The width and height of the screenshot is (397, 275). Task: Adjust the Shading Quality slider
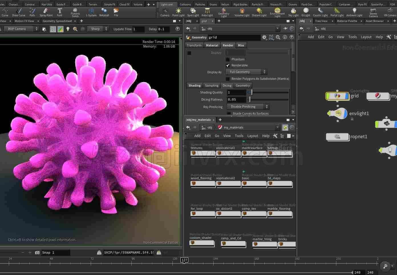[252, 92]
